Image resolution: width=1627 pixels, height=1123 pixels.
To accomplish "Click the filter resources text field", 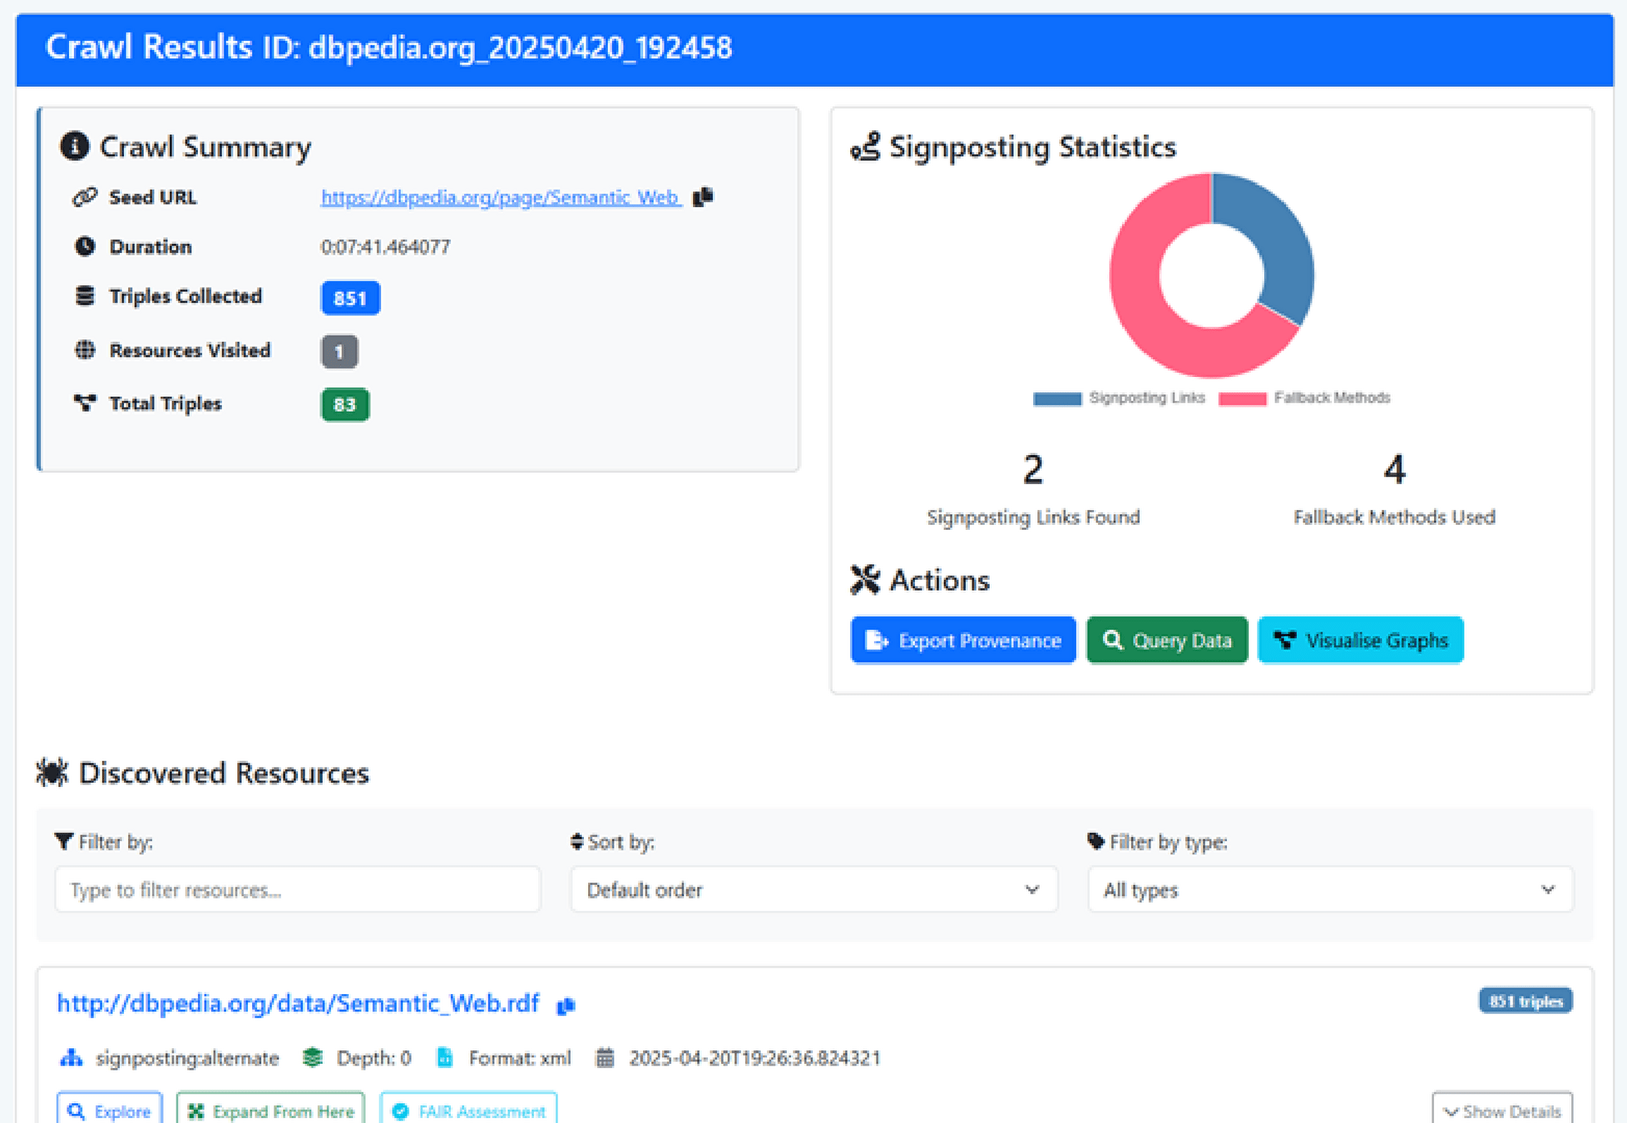I will [x=297, y=890].
